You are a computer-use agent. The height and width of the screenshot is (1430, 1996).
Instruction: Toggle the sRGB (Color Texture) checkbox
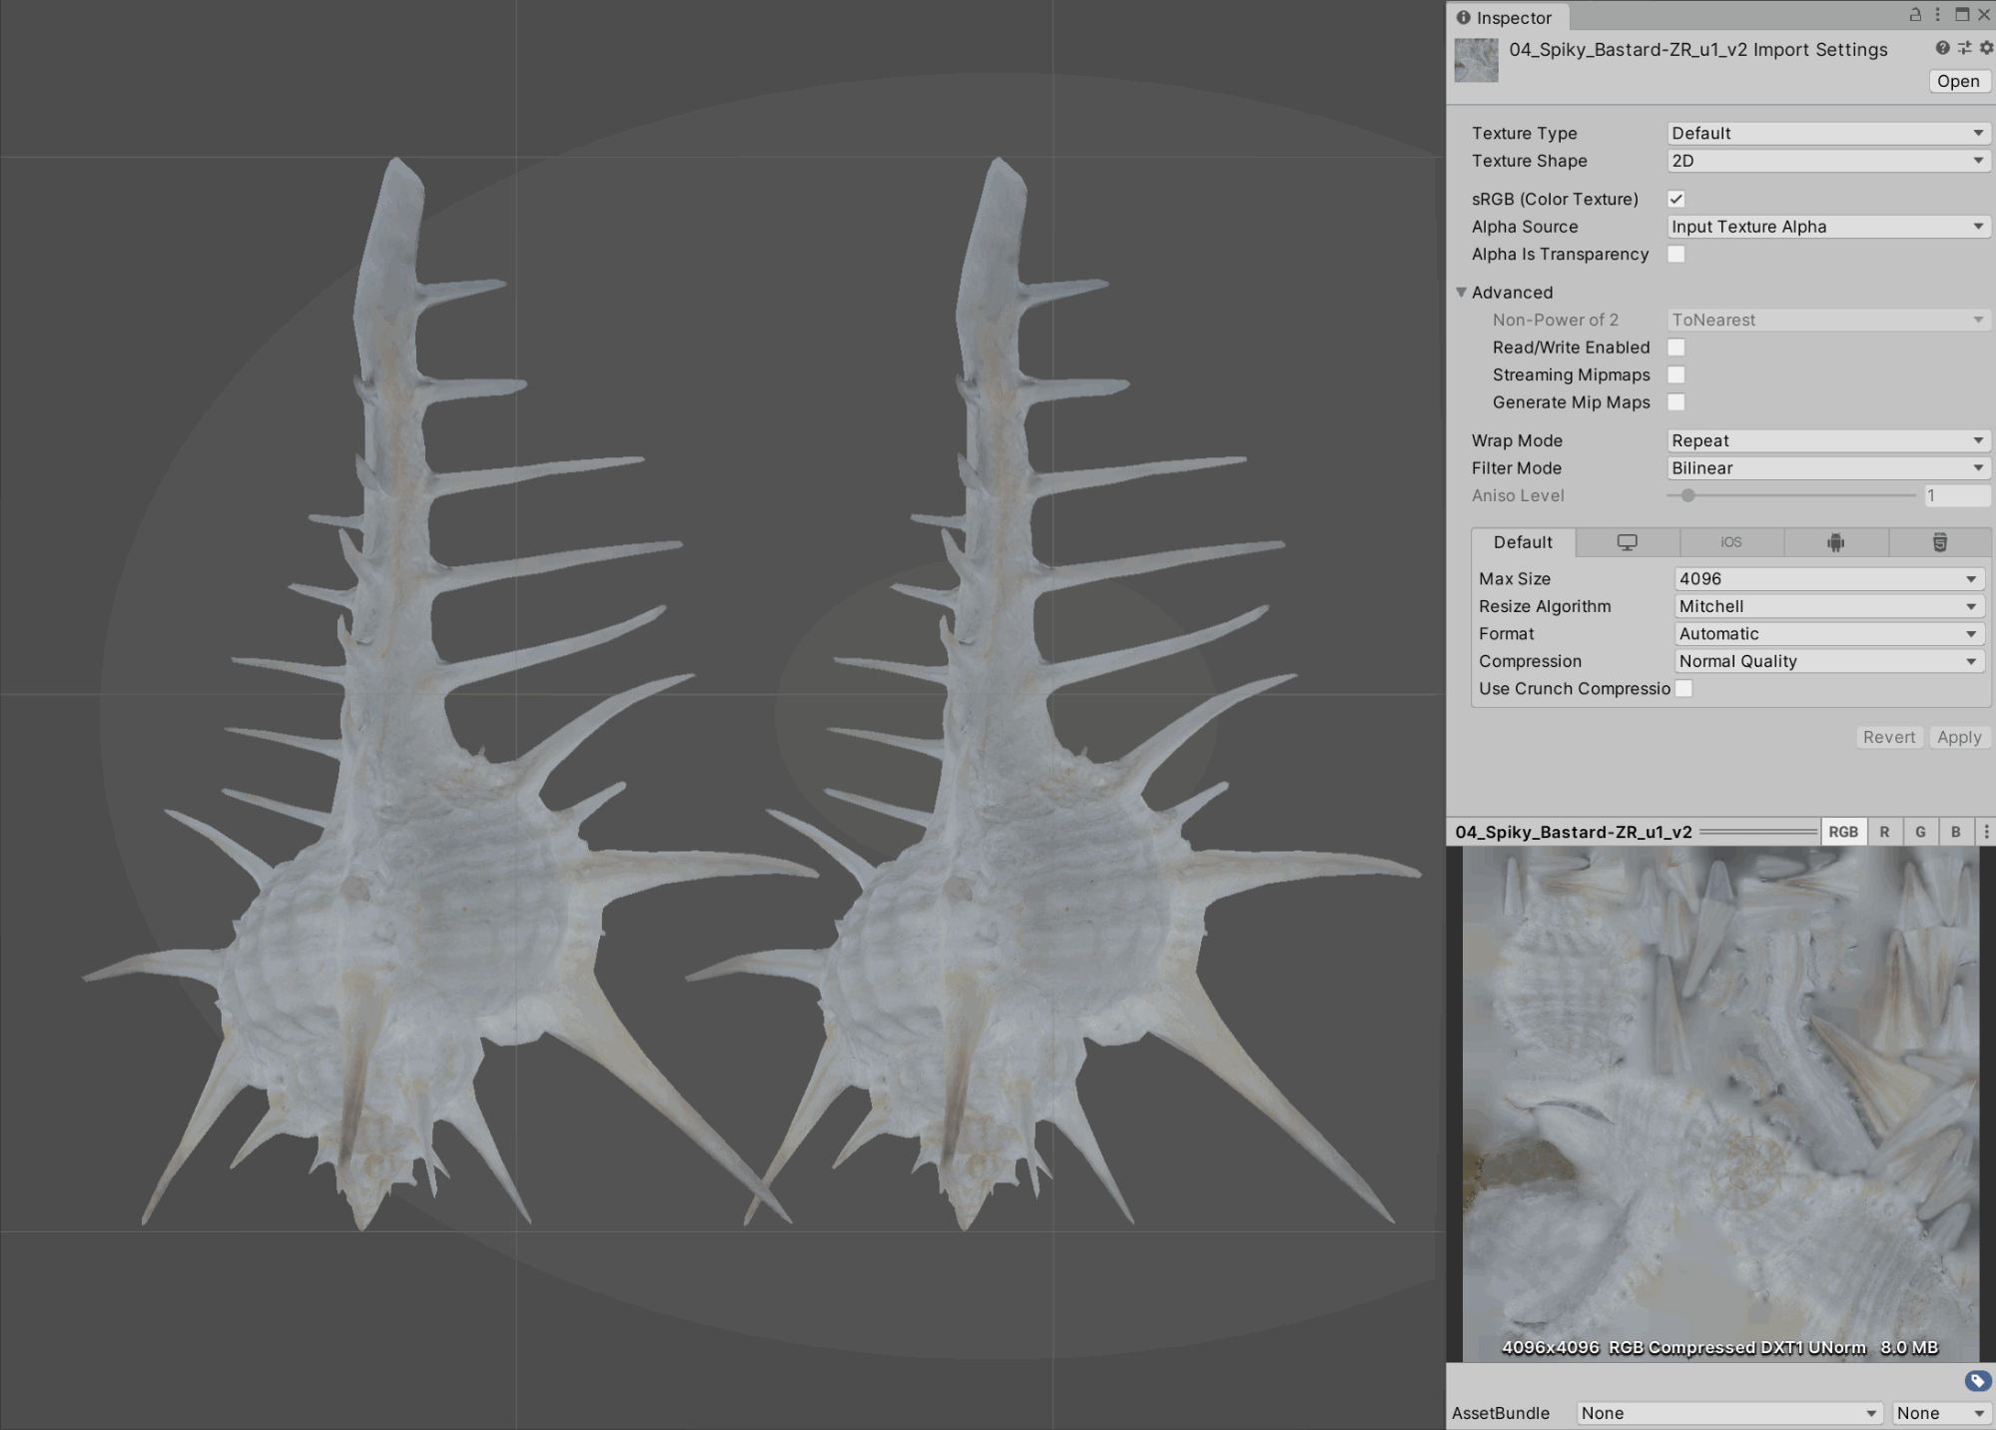click(x=1676, y=199)
